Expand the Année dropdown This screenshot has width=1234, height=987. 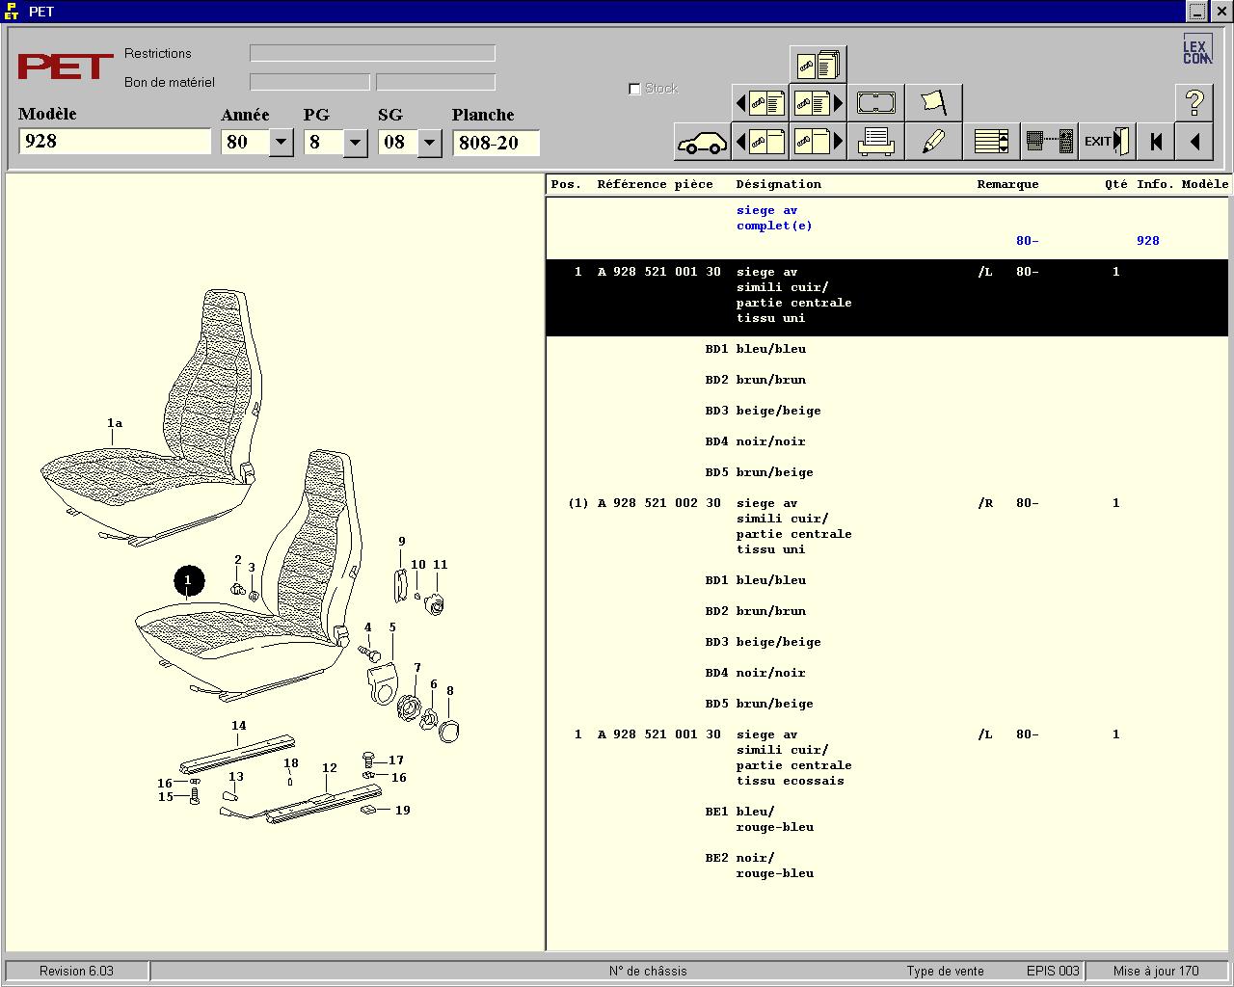click(x=281, y=143)
